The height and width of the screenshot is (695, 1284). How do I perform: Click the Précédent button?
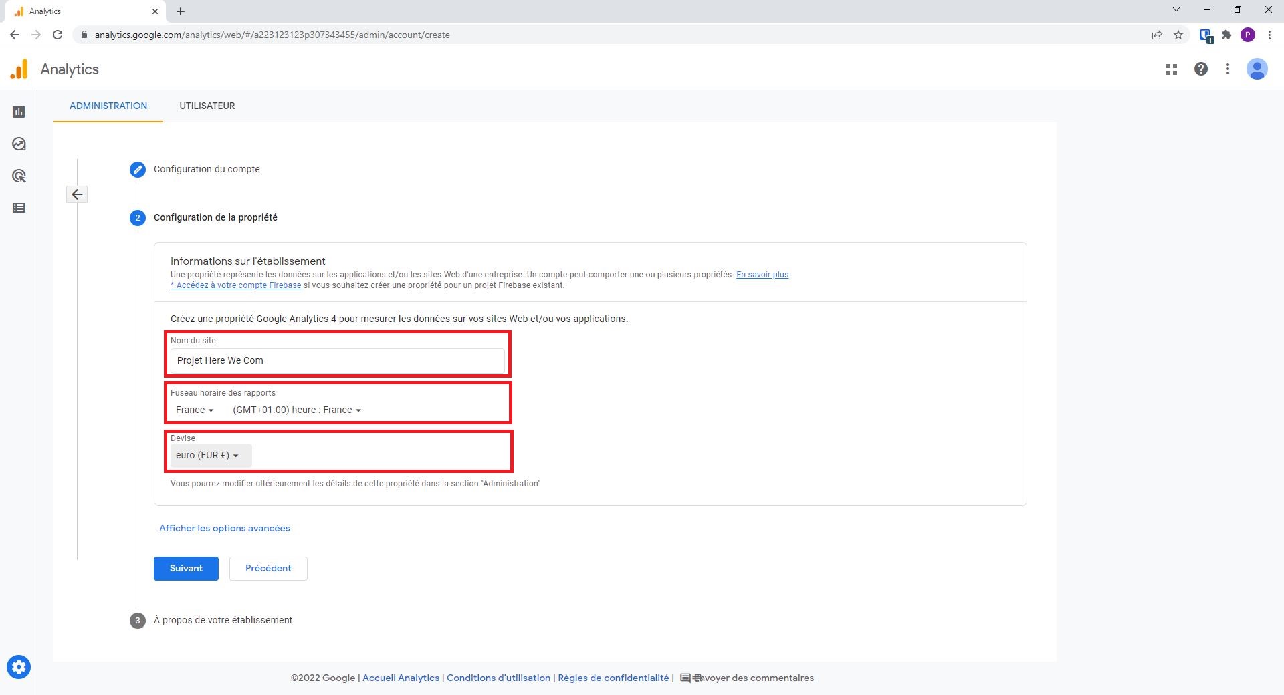click(268, 569)
